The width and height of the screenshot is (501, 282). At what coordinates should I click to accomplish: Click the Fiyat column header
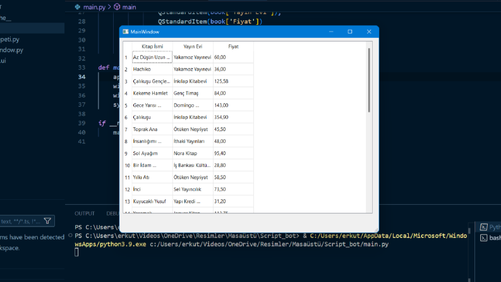pos(233,46)
